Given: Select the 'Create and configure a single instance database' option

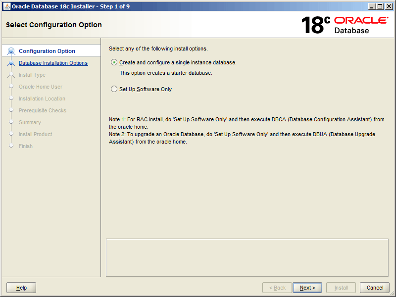Looking at the screenshot, I should tap(114, 62).
